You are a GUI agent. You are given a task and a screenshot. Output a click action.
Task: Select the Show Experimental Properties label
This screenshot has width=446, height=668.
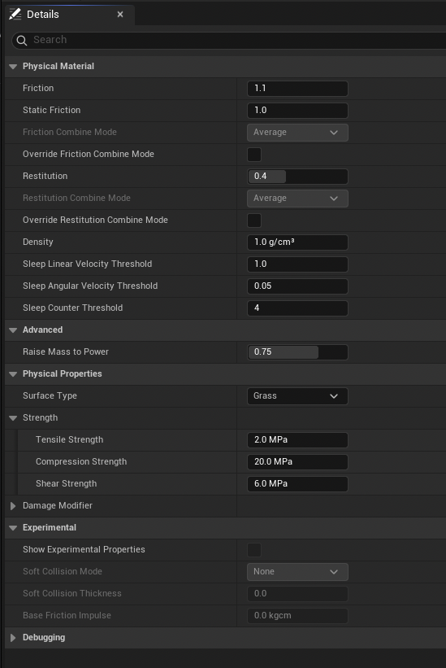pyautogui.click(x=84, y=549)
